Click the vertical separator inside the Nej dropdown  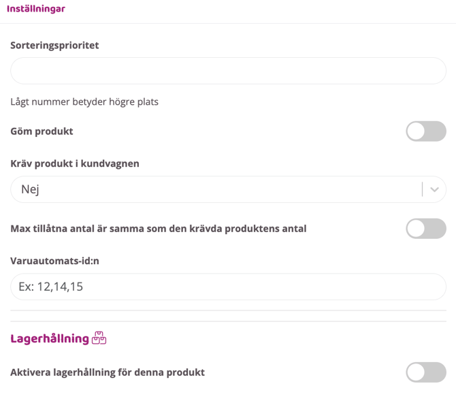(x=422, y=189)
